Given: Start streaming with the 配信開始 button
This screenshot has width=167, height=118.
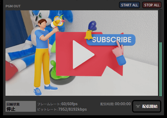Looking at the screenshot, I should 147,106.
